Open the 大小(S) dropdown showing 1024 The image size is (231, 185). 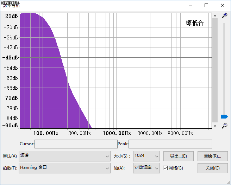pyautogui.click(x=146, y=156)
